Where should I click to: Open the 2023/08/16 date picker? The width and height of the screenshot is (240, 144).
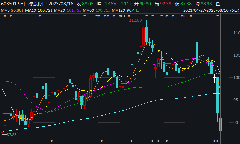click(60, 5)
